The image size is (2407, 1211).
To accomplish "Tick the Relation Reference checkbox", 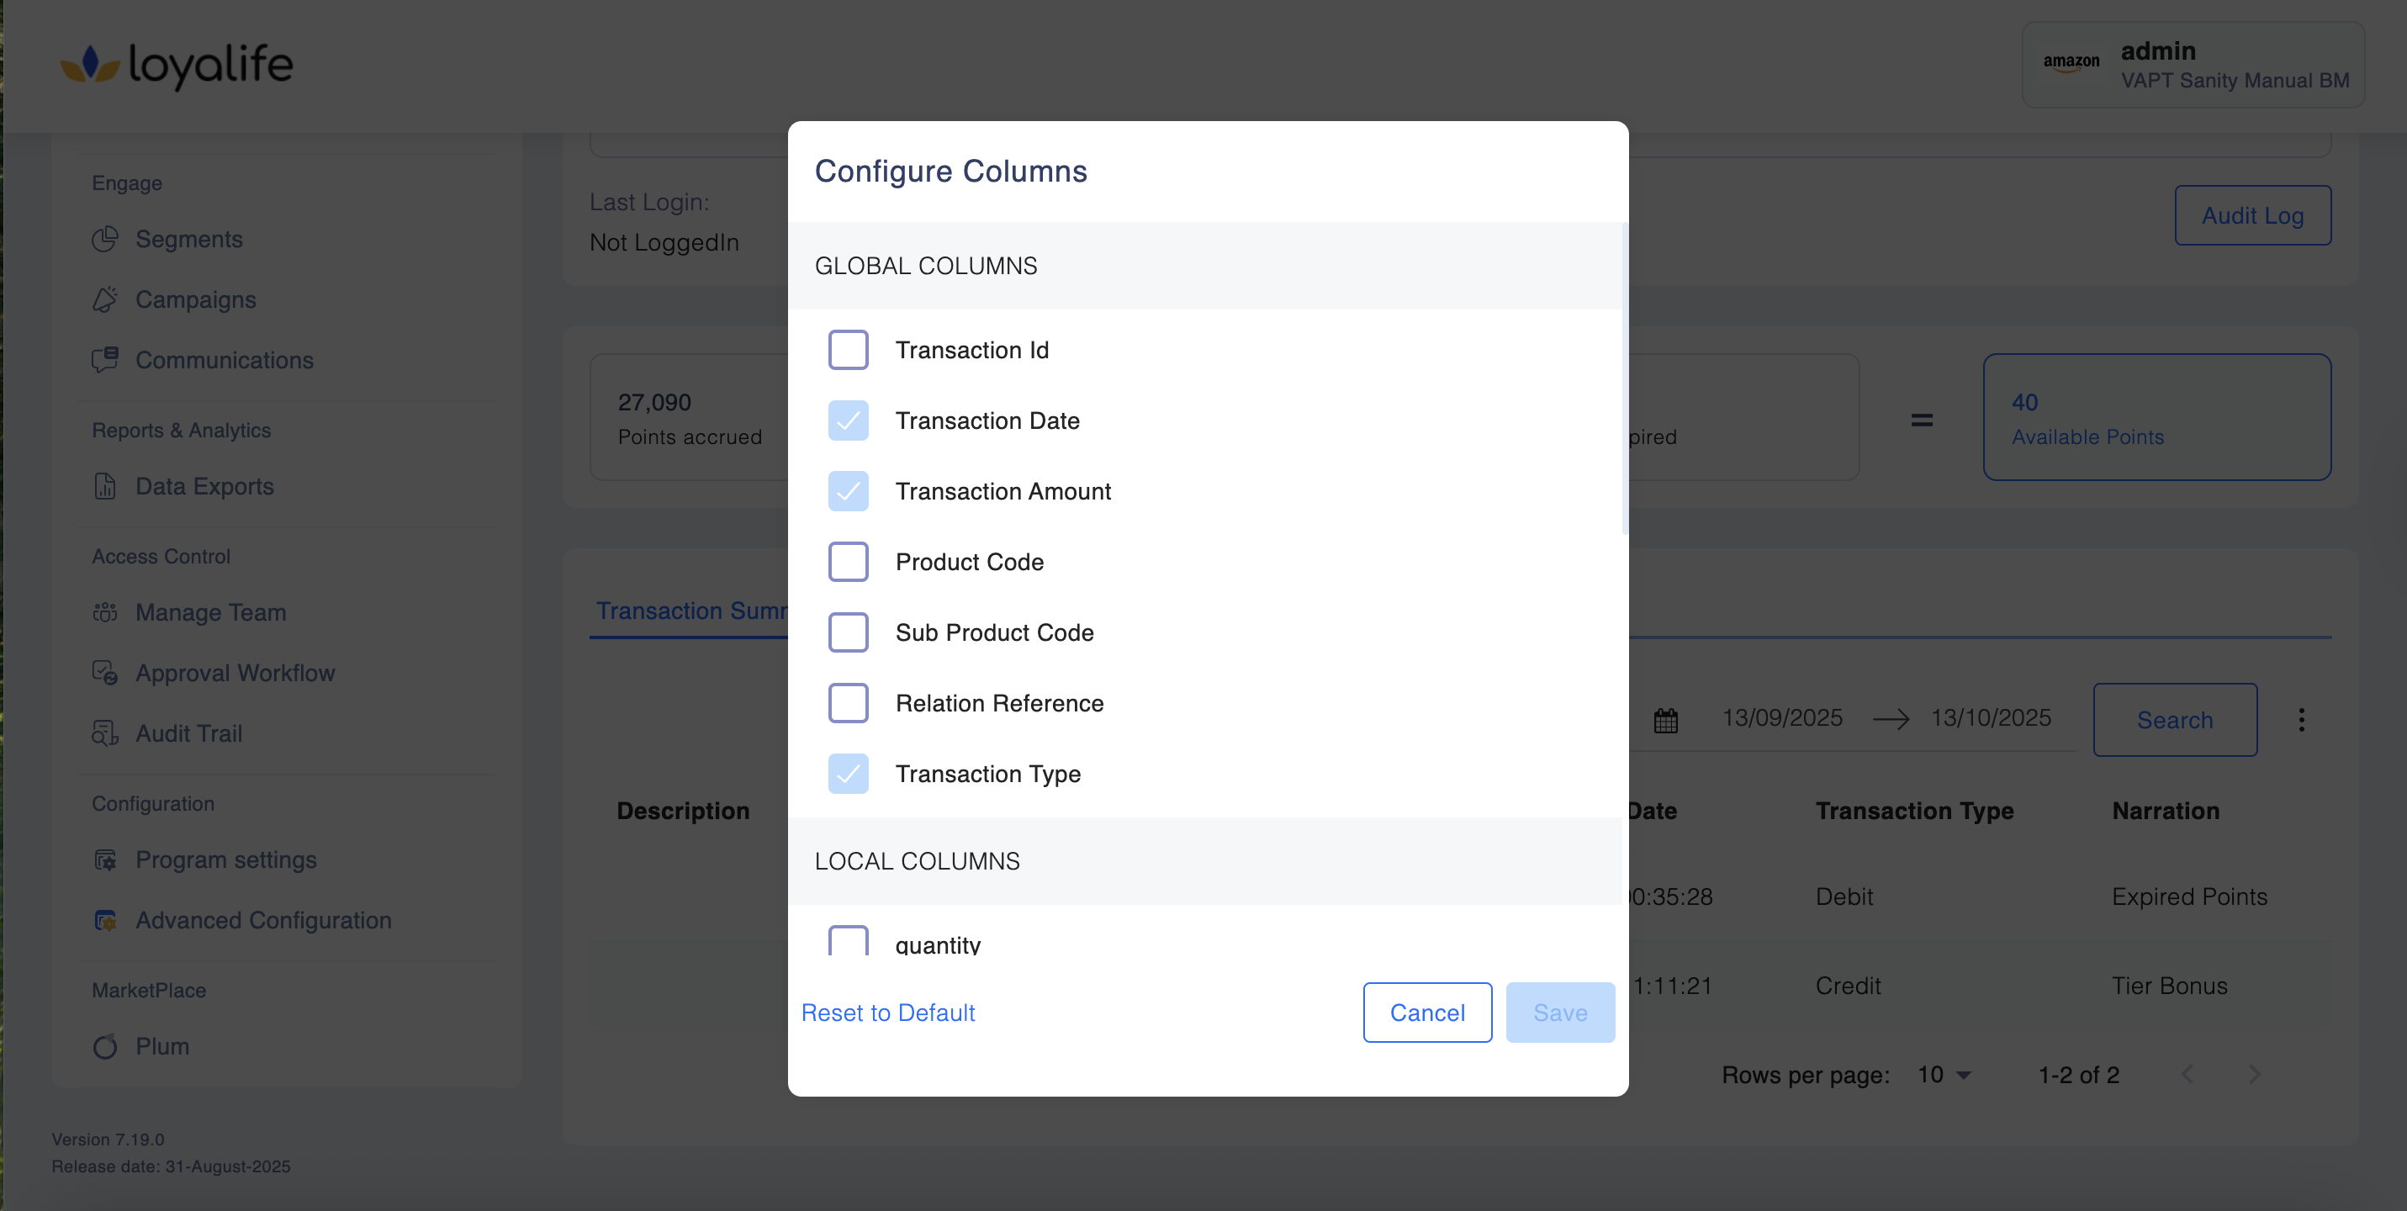I will [x=848, y=704].
